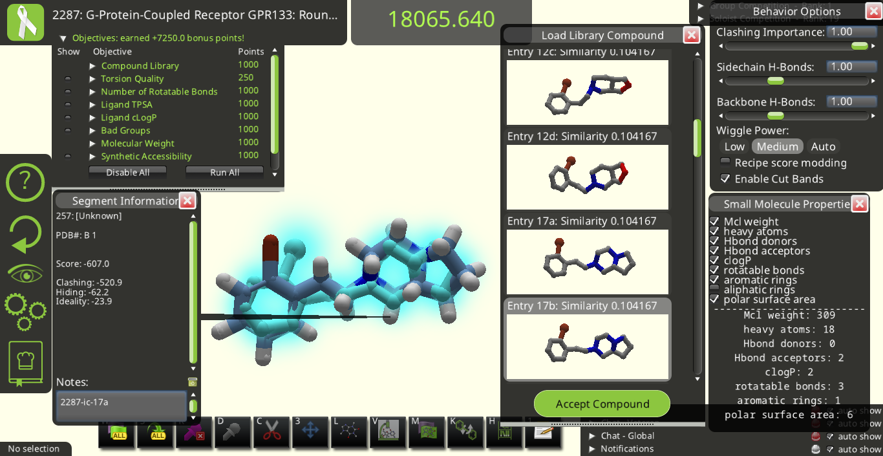This screenshot has width=883, height=456.
Task: Open the help question mark menu
Action: [x=25, y=182]
